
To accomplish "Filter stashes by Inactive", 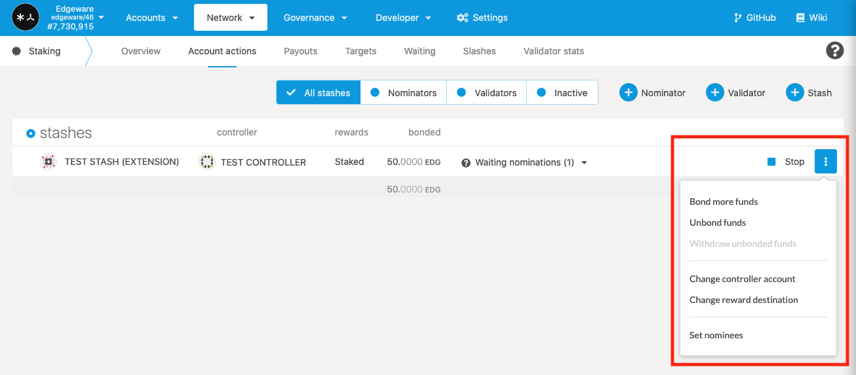I will click(x=562, y=93).
